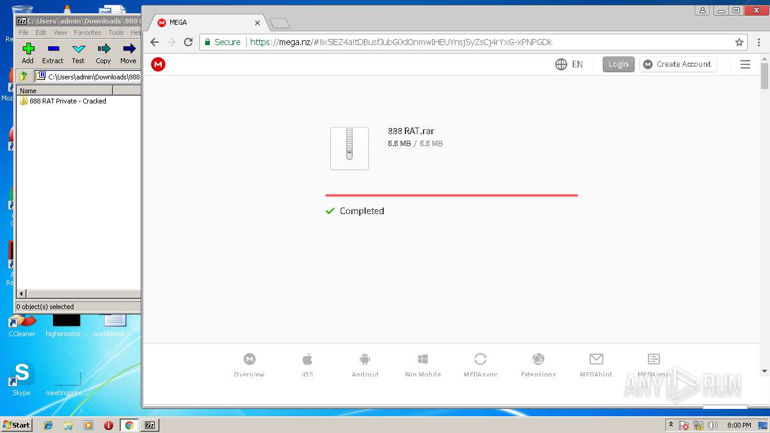Click the mega.nz URL in address bar
This screenshot has width=770, height=433.
pos(401,42)
